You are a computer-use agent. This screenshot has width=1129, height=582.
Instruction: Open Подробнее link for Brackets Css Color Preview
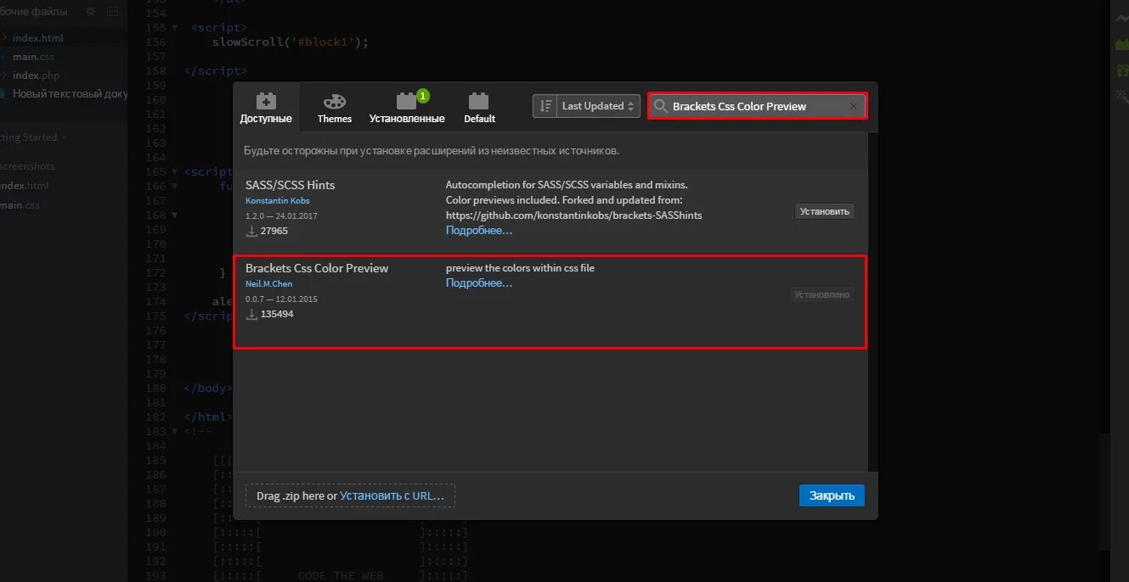pyautogui.click(x=479, y=283)
